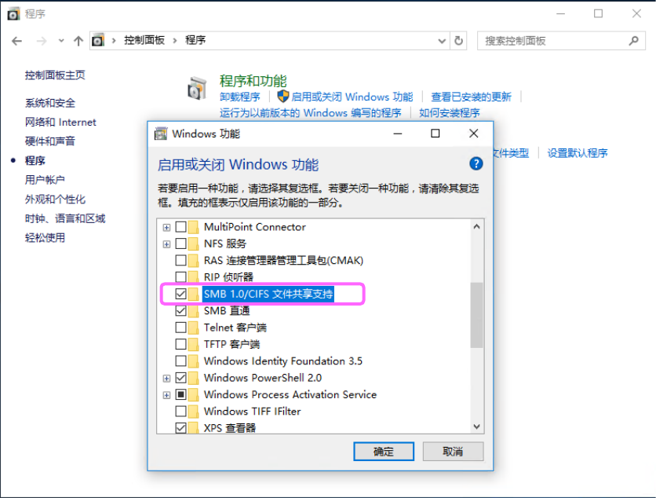Click the control panel icon in address bar
Image resolution: width=656 pixels, height=498 pixels.
pyautogui.click(x=98, y=41)
